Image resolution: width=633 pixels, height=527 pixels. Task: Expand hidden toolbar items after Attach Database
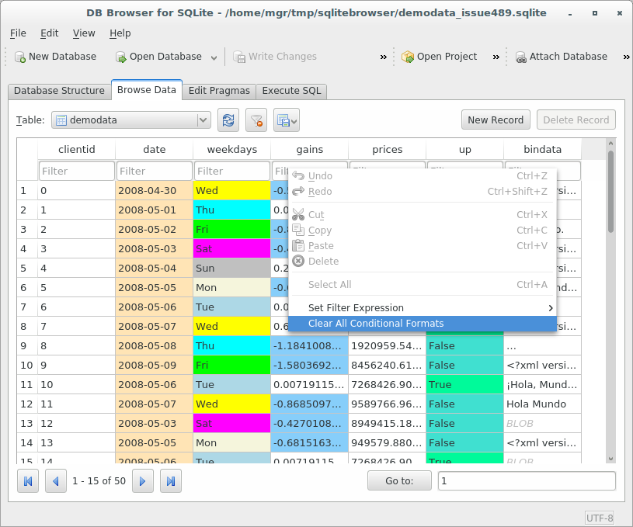626,57
